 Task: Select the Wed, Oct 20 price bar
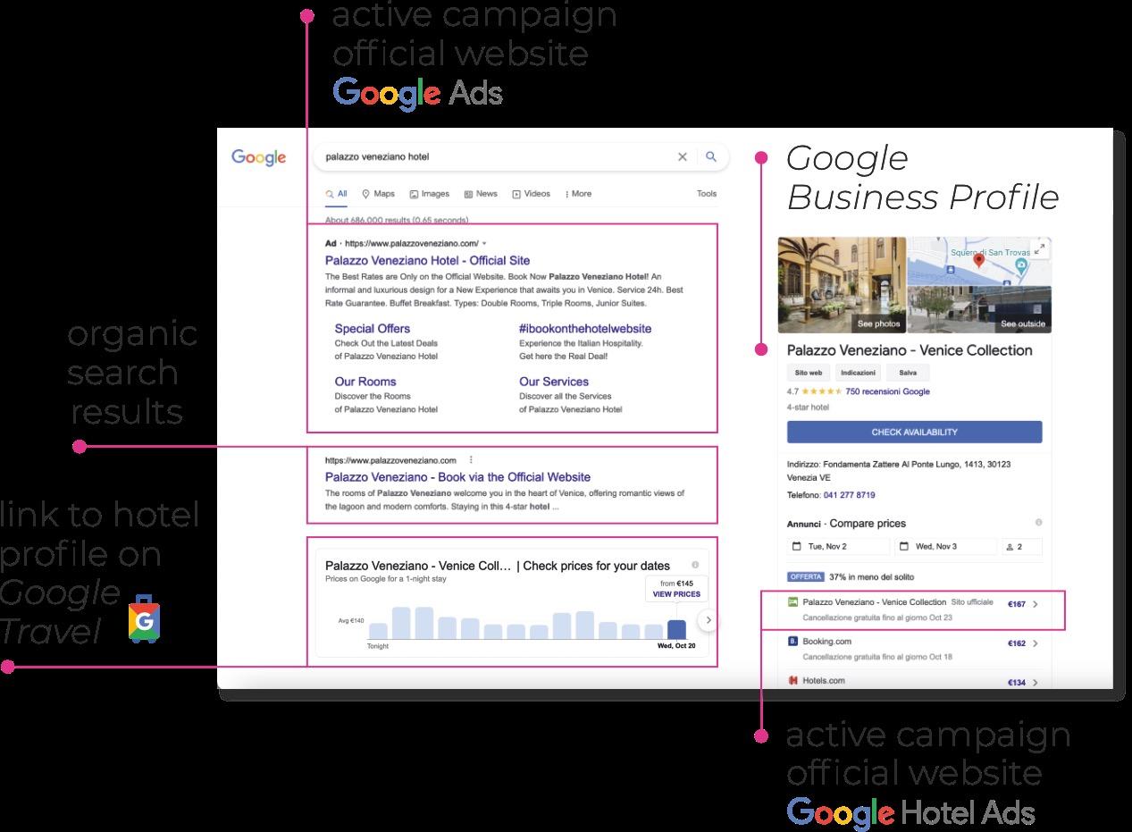(677, 629)
